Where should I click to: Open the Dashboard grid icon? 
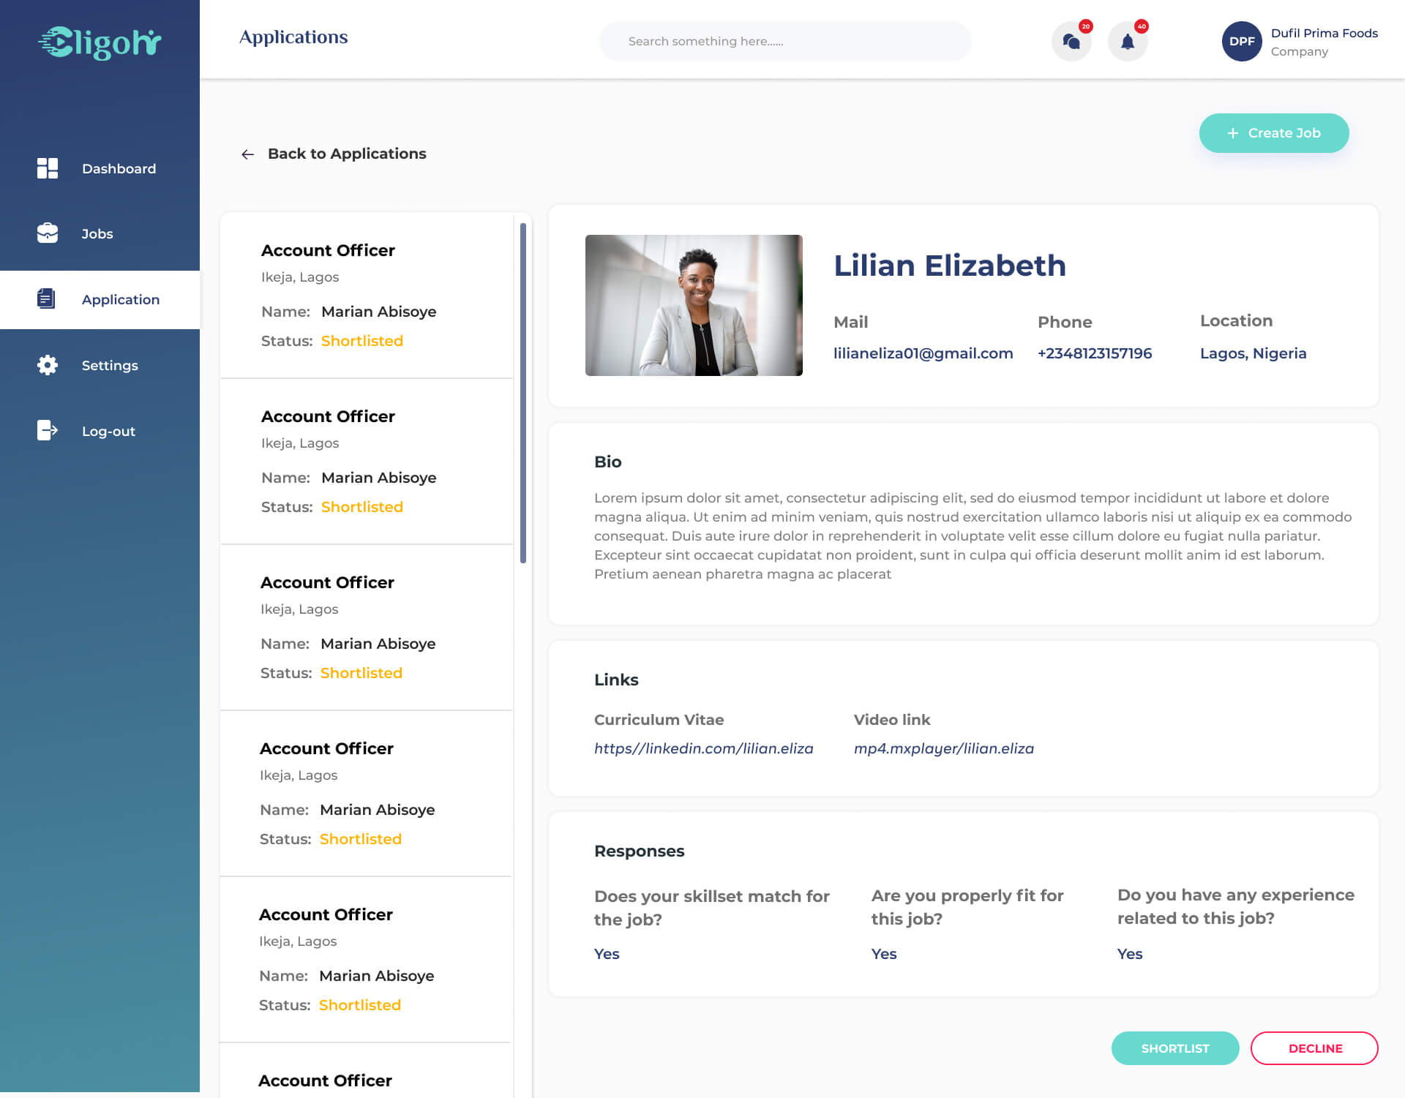point(48,168)
